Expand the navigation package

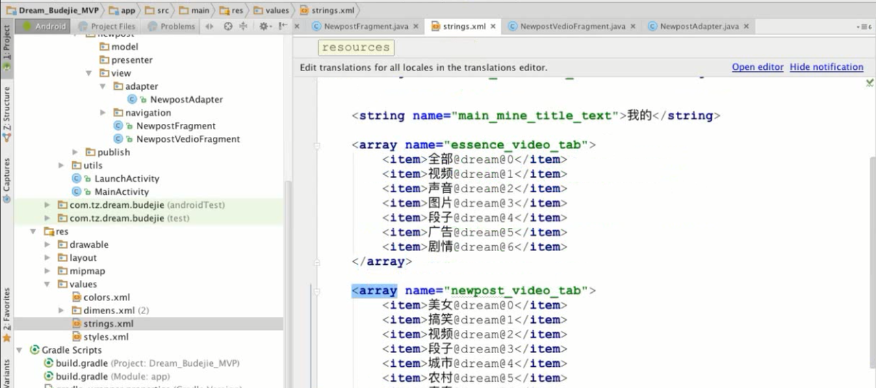point(103,113)
